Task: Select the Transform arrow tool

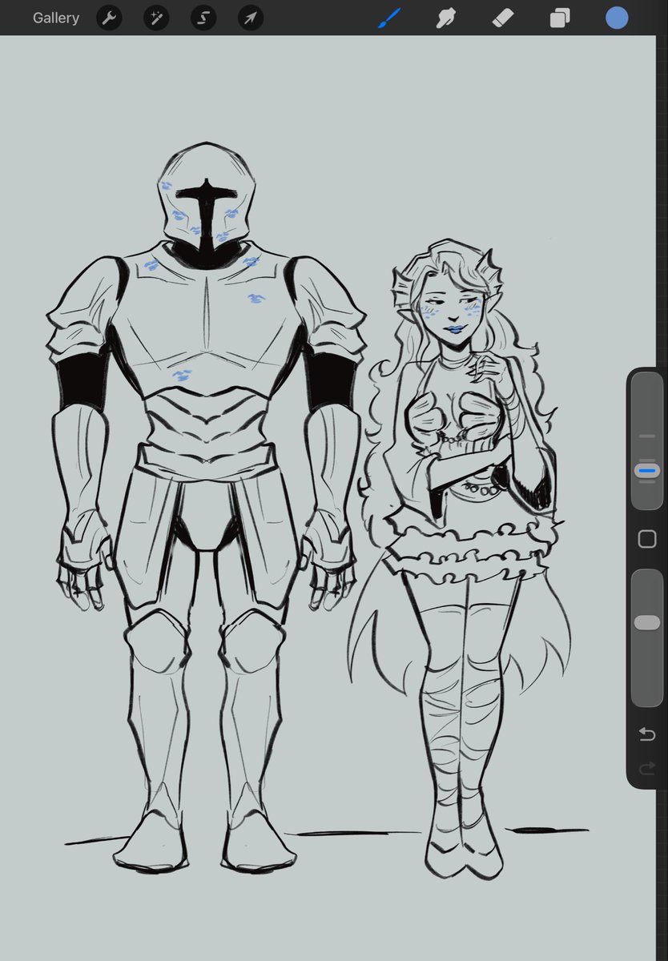Action: [249, 18]
